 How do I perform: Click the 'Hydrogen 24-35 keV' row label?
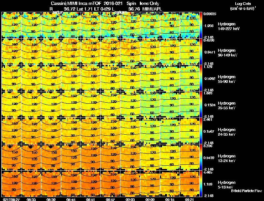click(x=227, y=132)
